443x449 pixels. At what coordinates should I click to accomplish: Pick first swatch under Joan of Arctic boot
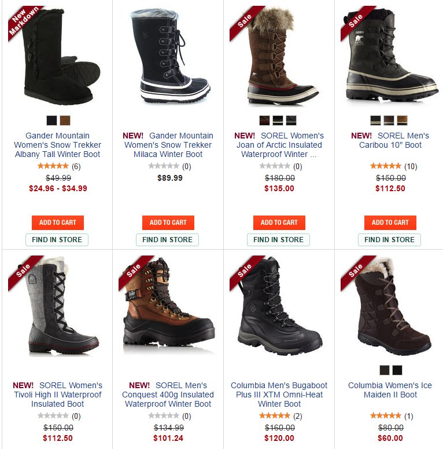pos(264,121)
